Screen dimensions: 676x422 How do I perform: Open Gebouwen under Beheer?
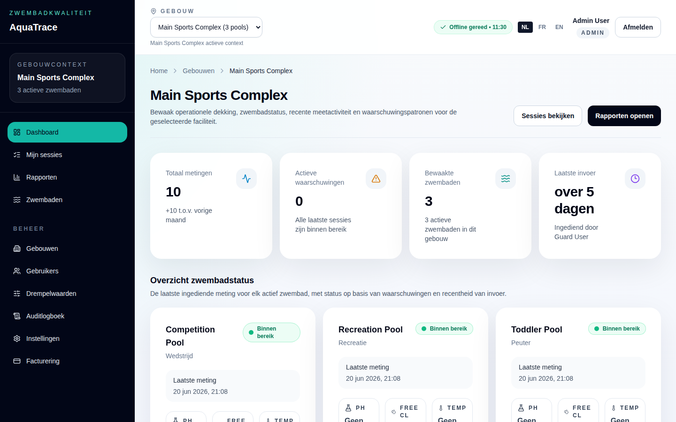pyautogui.click(x=67, y=249)
